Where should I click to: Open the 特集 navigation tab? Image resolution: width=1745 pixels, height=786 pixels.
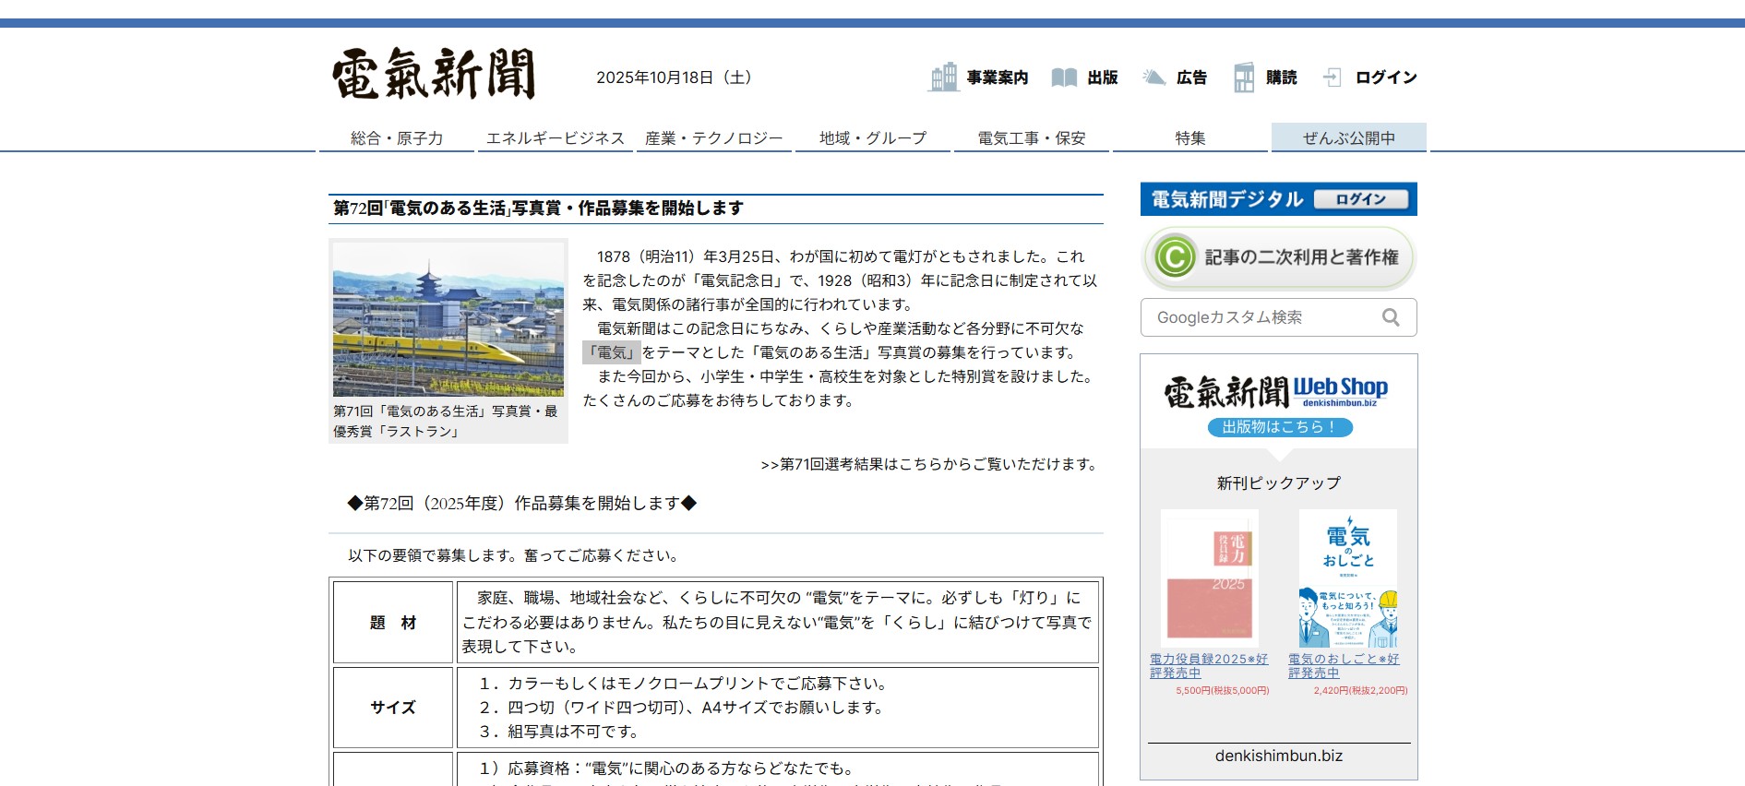tap(1190, 138)
